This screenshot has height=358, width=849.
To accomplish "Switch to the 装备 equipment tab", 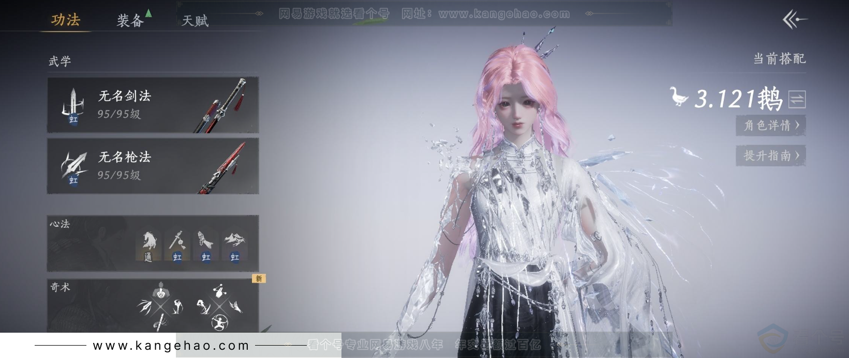I will point(130,20).
